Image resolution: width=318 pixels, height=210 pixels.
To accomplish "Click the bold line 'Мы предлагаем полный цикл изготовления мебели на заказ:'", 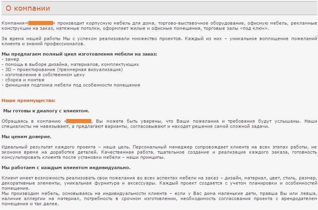I will pyautogui.click(x=79, y=54).
